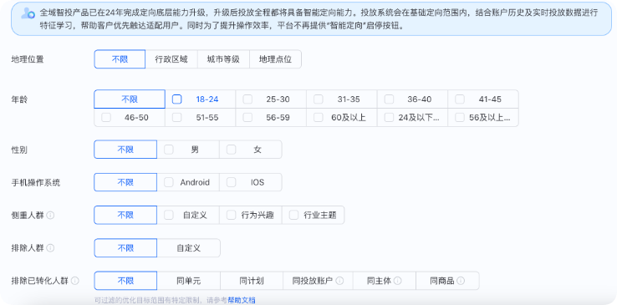Check the 31-35 age checkbox

[319, 99]
